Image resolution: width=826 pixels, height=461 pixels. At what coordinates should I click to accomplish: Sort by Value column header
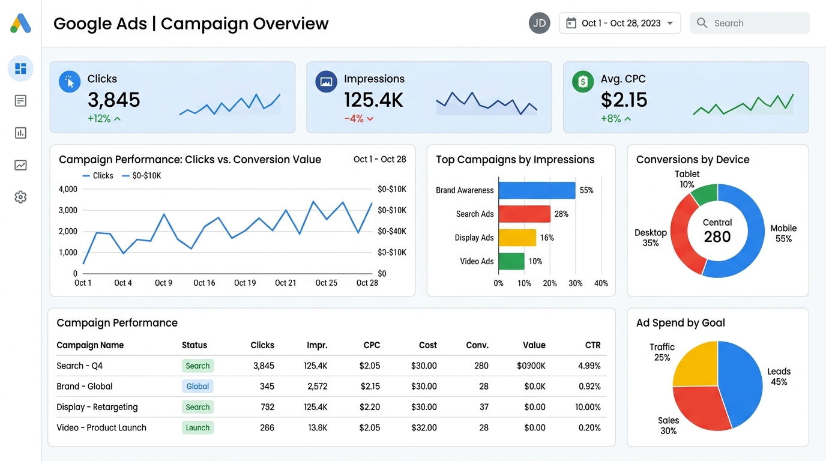click(x=534, y=345)
